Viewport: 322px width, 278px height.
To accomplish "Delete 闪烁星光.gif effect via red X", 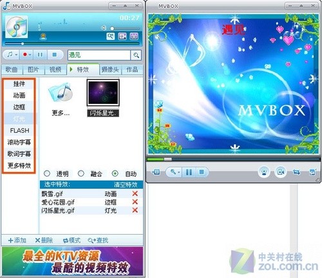I will pos(135,210).
